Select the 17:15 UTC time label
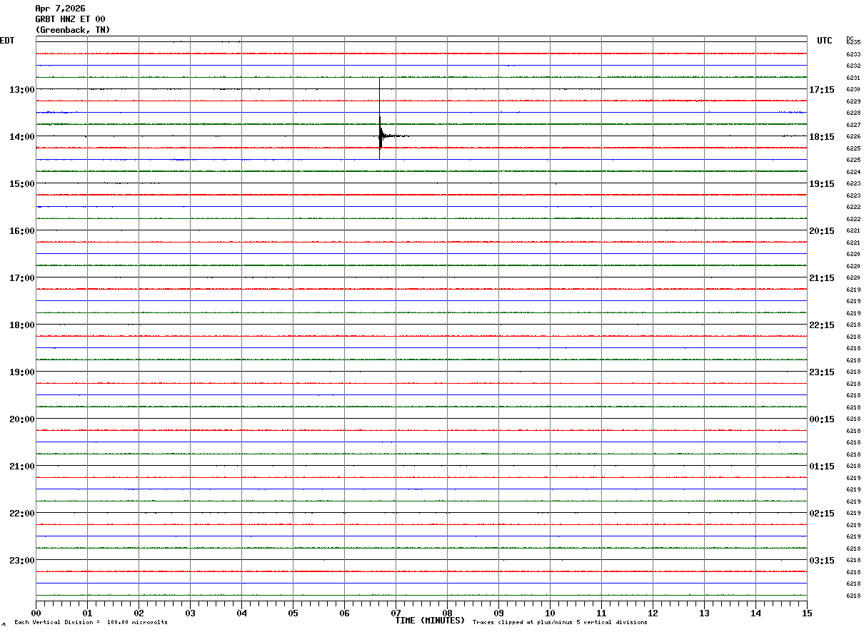 point(822,90)
